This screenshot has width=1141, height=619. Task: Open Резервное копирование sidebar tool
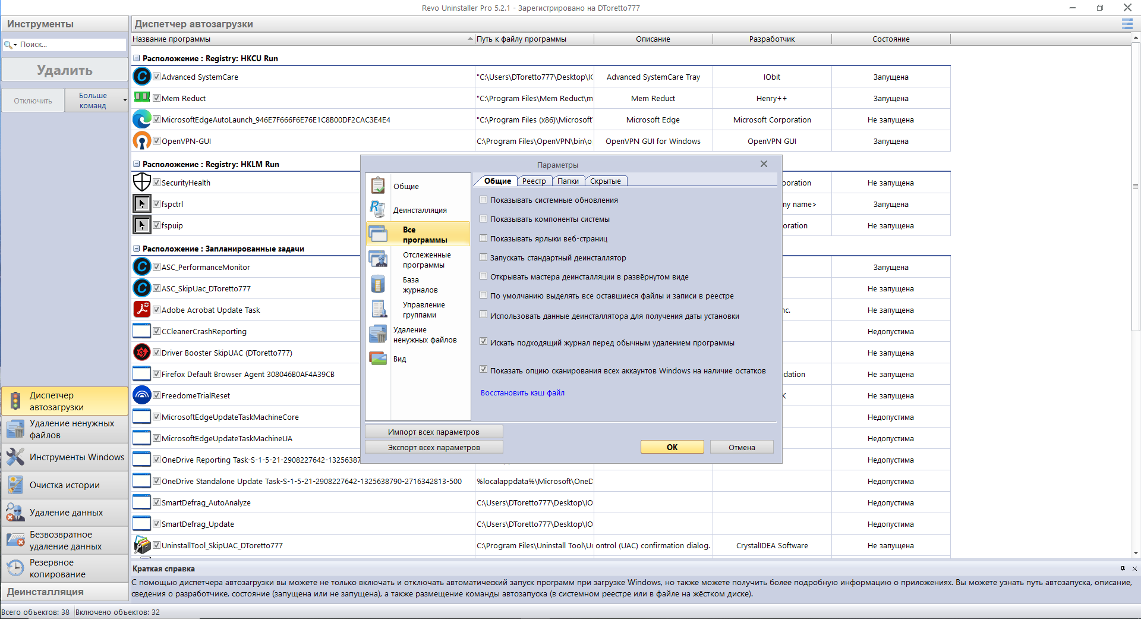coord(65,568)
